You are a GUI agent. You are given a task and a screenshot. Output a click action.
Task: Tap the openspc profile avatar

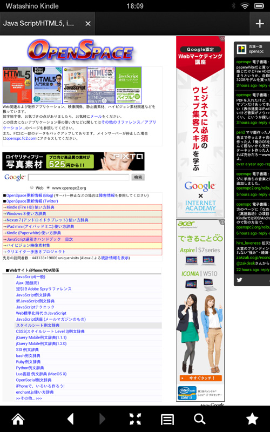click(241, 49)
